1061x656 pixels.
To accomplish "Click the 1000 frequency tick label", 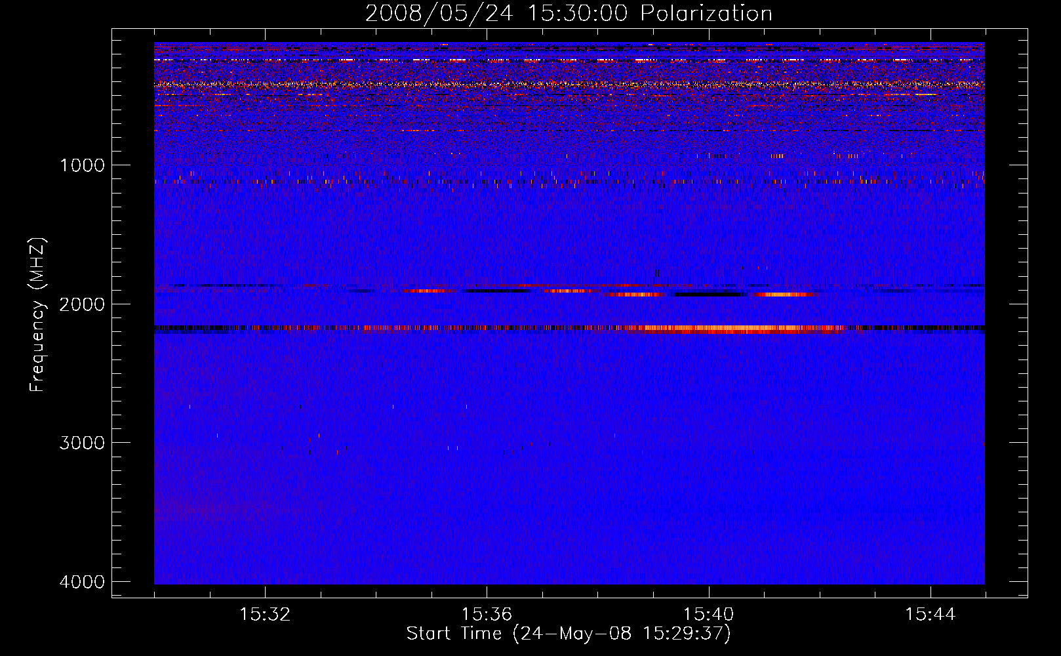I will [x=82, y=165].
